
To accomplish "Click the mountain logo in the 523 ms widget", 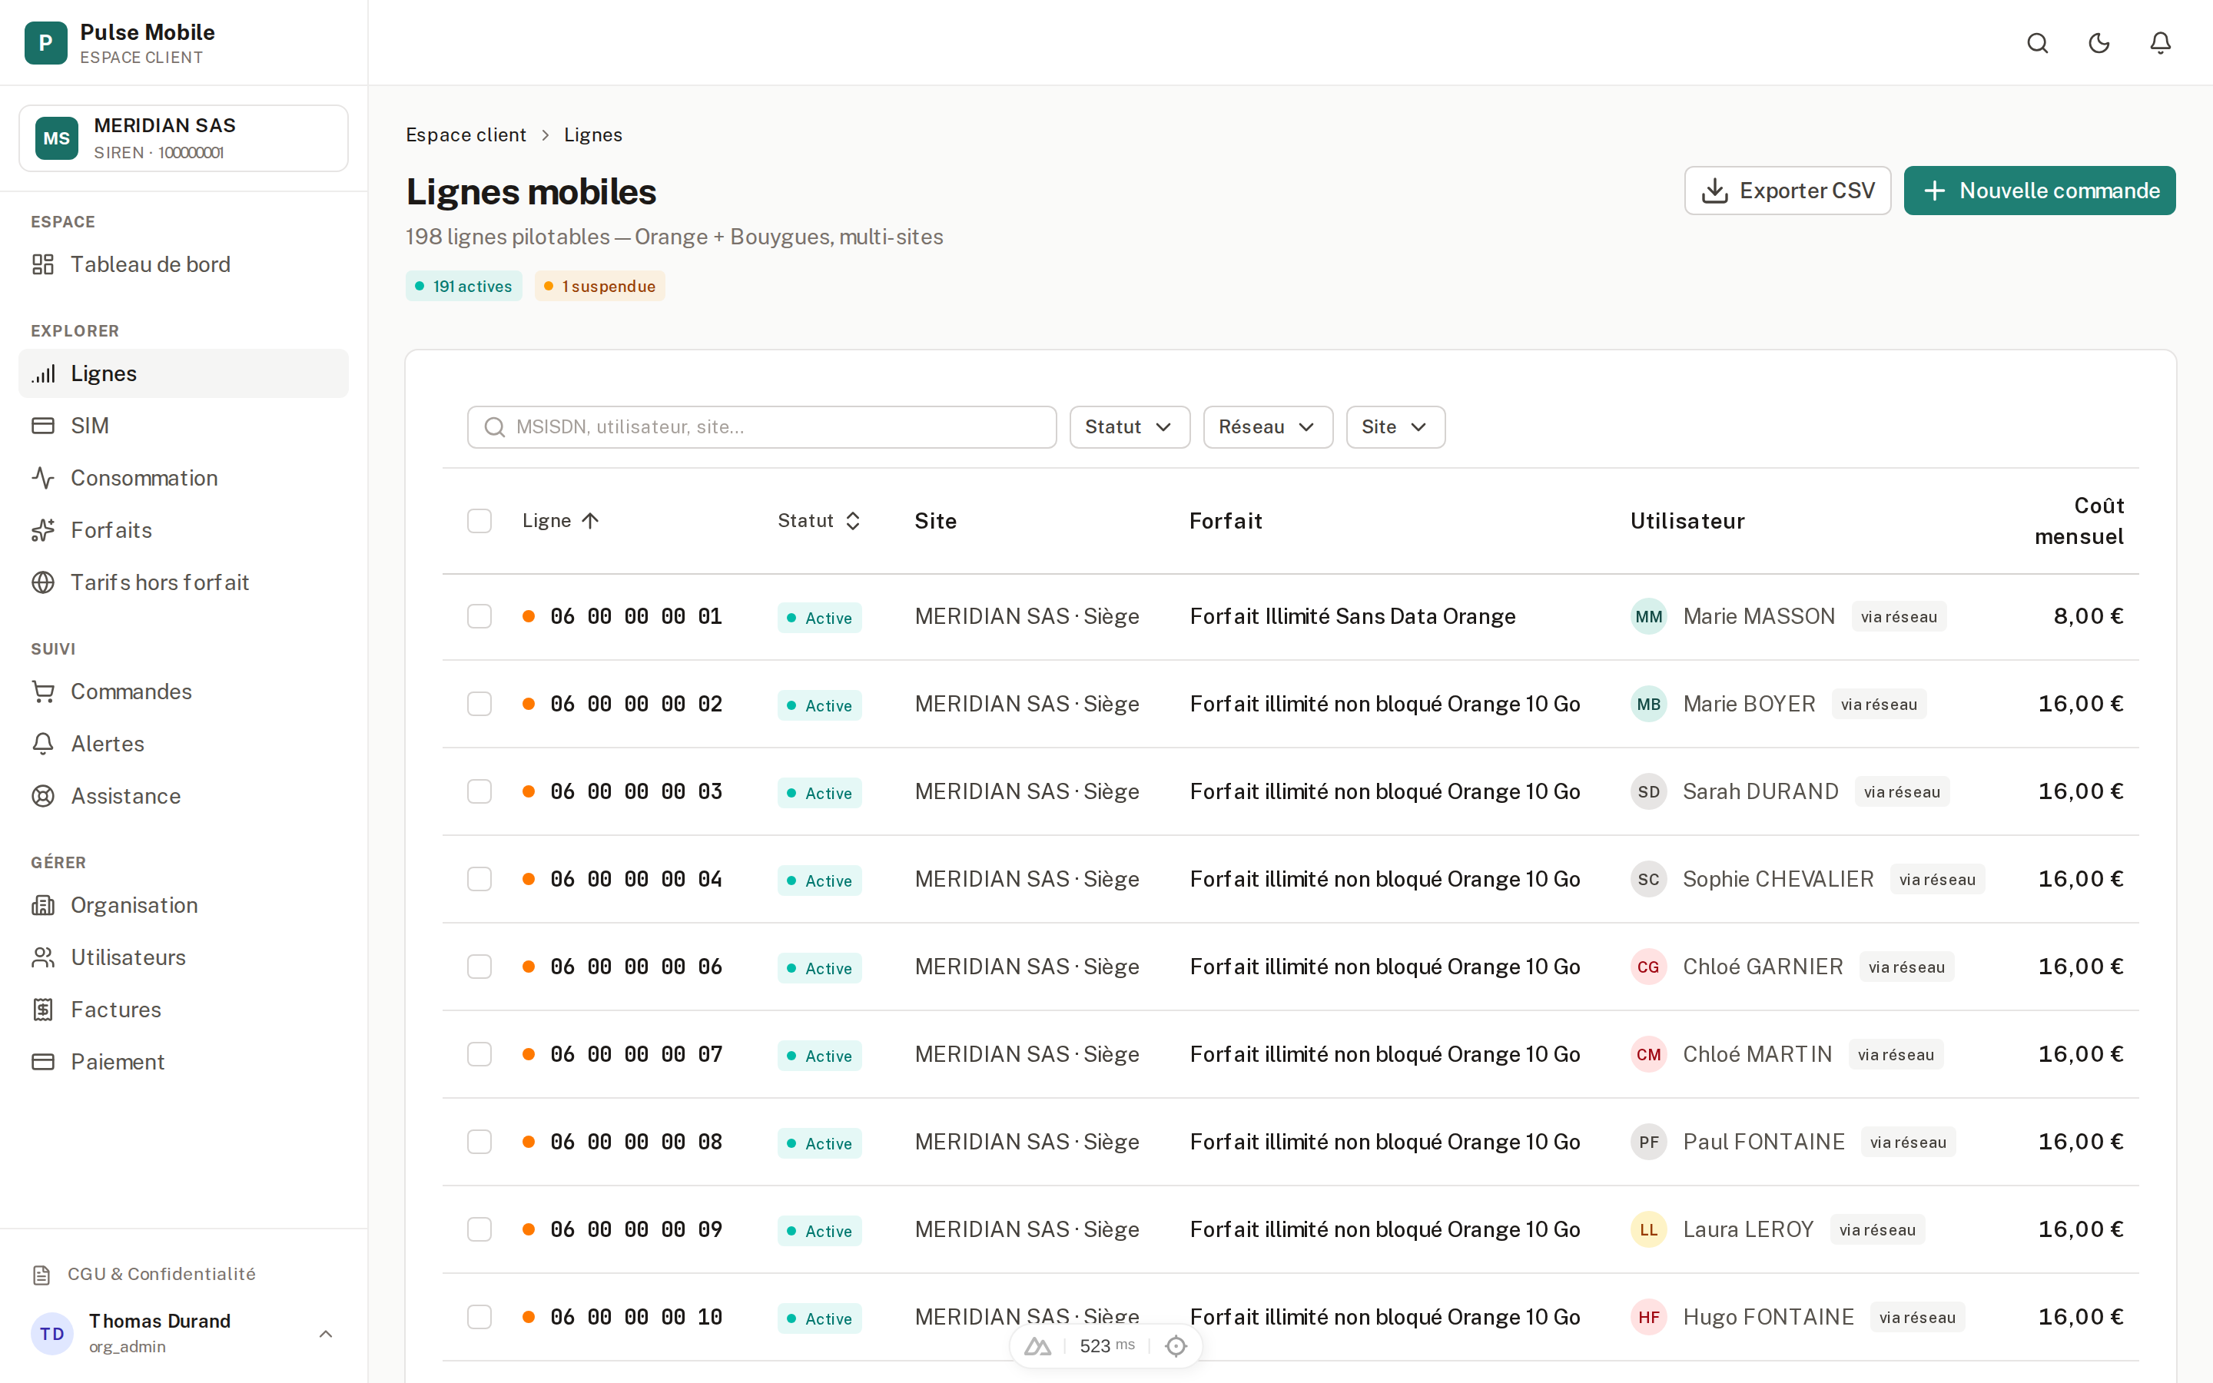I will click(1037, 1345).
